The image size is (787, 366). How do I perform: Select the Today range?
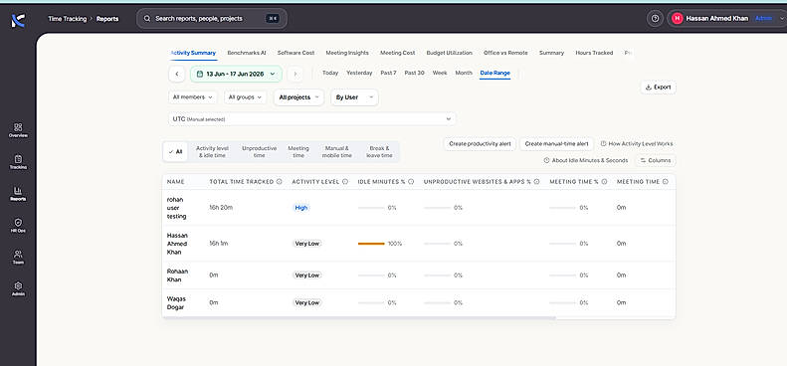(330, 73)
